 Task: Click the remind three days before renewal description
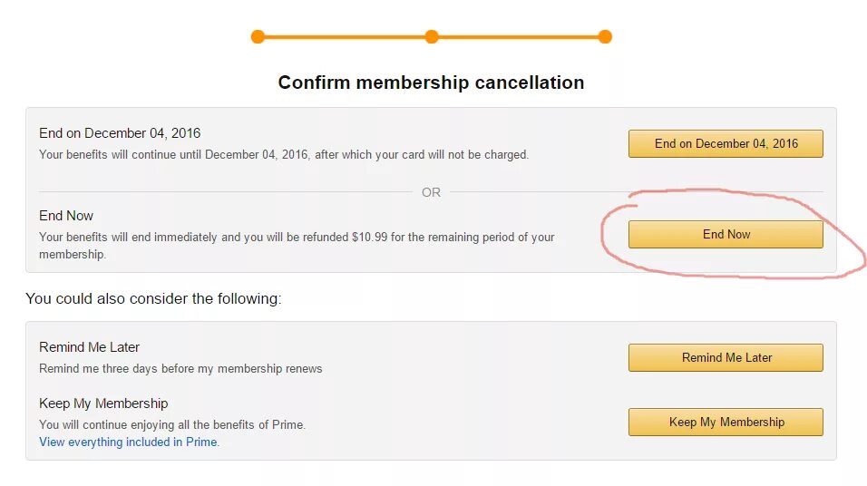tap(180, 369)
